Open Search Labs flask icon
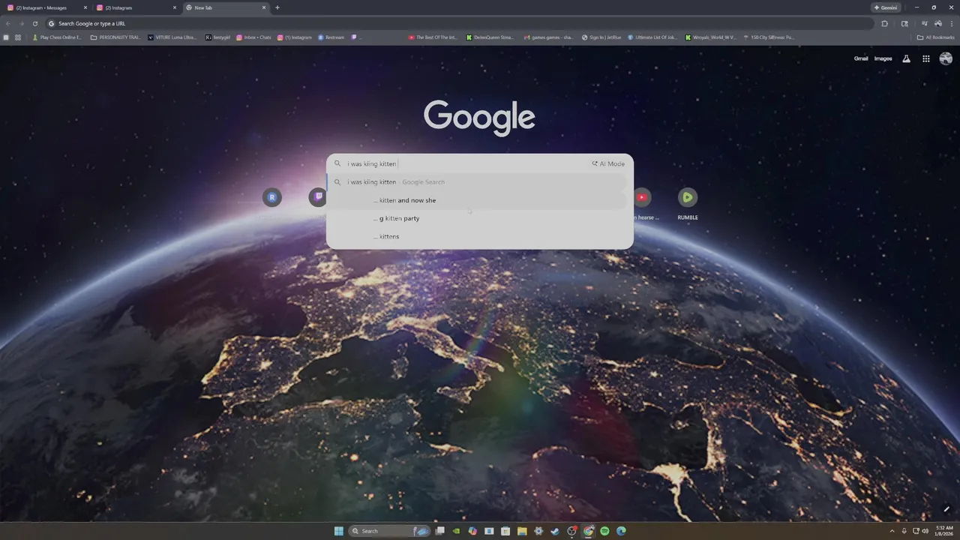This screenshot has height=540, width=960. [x=906, y=58]
